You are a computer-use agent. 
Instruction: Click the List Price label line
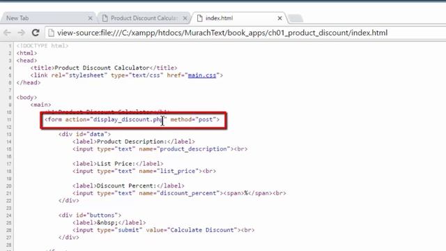click(x=118, y=164)
